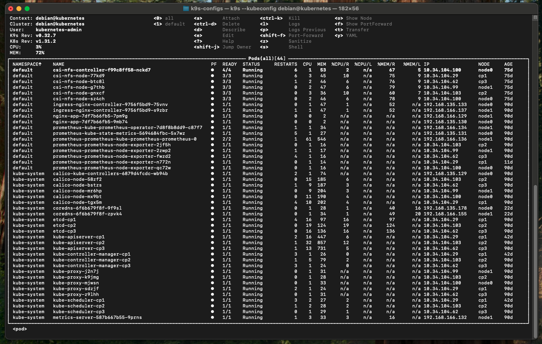Screen dimensions: 542x344
Task: Click the <pod> breadcrumb at the bottom
Action: (20, 329)
